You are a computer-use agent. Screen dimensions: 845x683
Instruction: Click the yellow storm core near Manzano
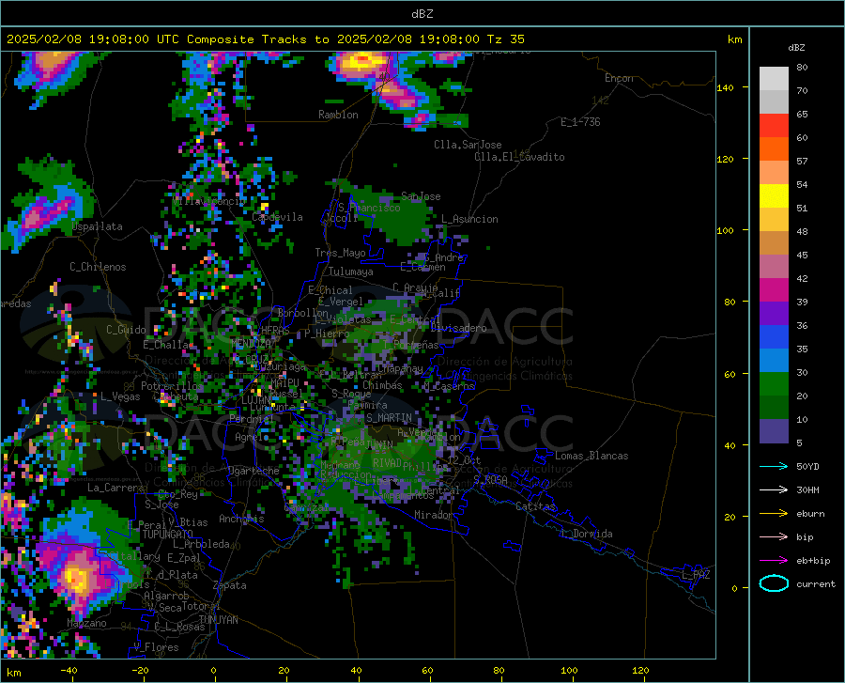pyautogui.click(x=76, y=580)
